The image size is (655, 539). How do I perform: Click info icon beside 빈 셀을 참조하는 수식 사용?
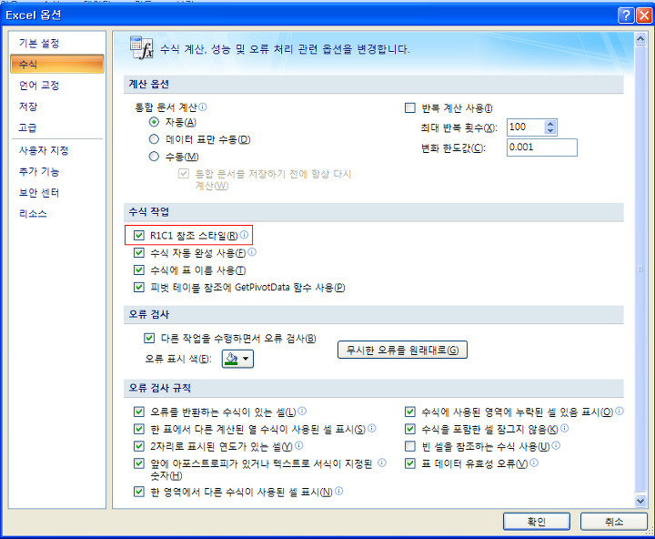click(x=556, y=445)
